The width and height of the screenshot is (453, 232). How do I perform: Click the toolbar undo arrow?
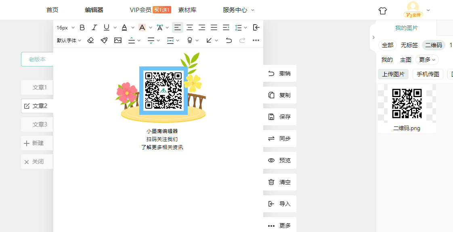(x=229, y=40)
